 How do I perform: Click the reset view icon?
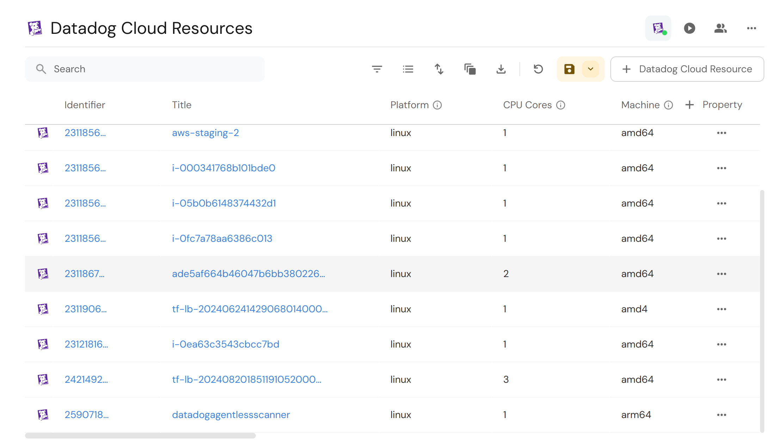coord(538,69)
